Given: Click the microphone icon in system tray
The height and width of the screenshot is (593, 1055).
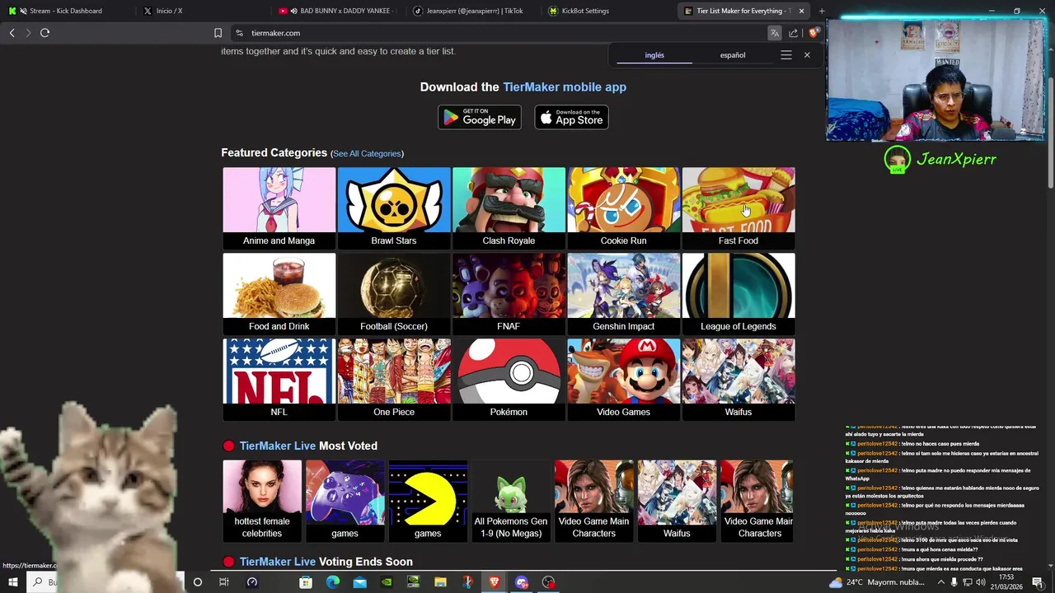Looking at the screenshot, I should (954, 582).
